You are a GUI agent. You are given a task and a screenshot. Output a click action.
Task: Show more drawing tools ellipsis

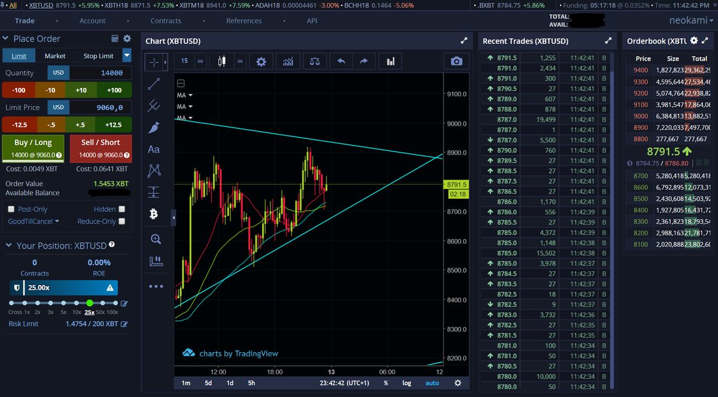[x=156, y=286]
